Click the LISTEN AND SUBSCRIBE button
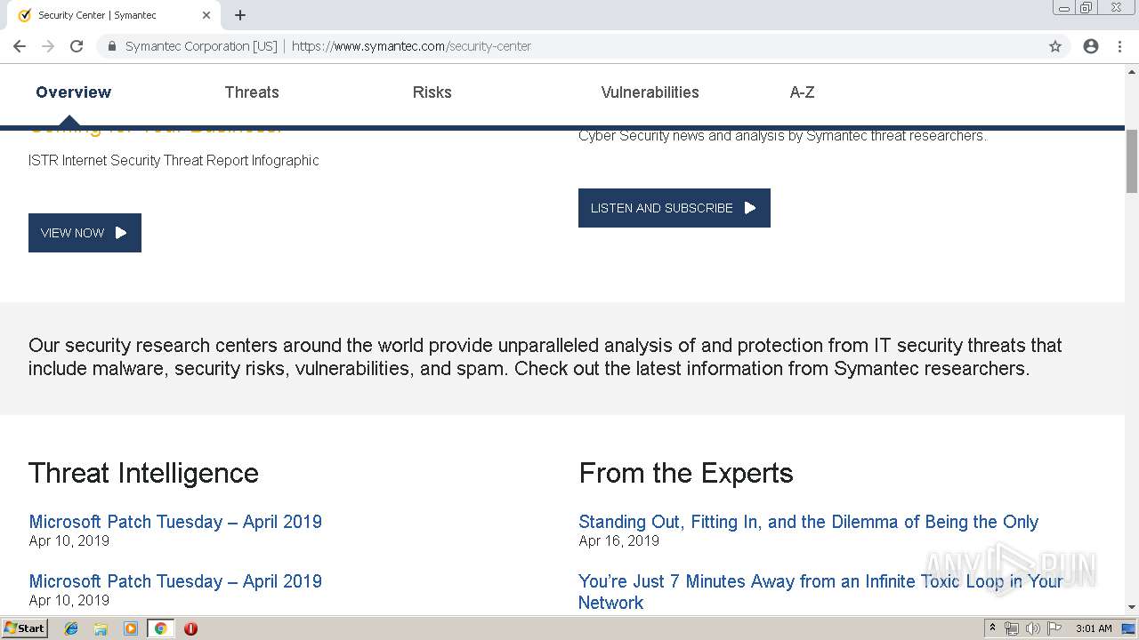This screenshot has height=640, width=1139. (674, 208)
